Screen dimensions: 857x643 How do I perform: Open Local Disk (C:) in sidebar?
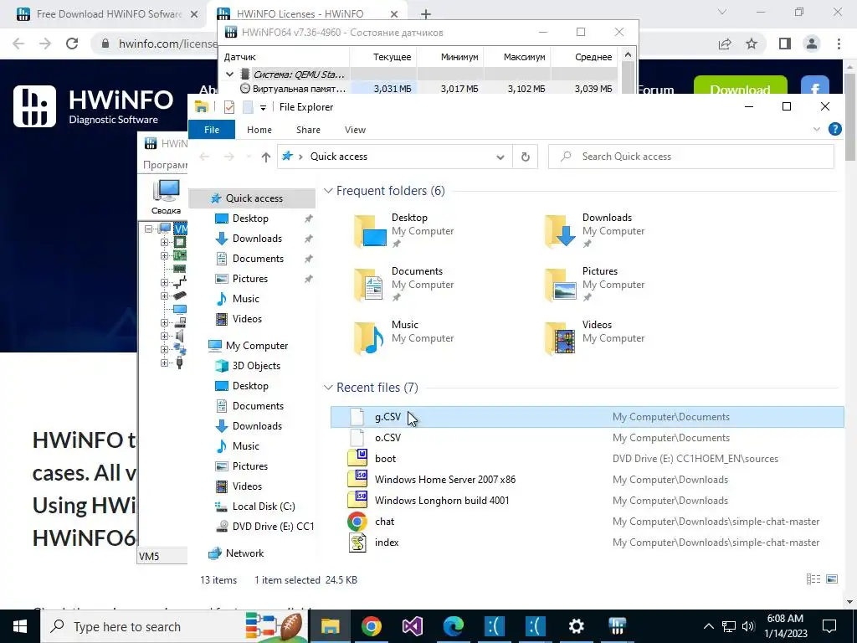click(x=264, y=507)
